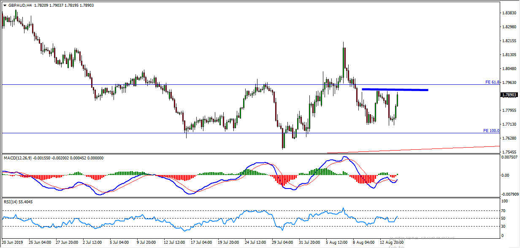Click the MACD 0.00 scale label
The width and height of the screenshot is (520, 248).
coord(505,175)
